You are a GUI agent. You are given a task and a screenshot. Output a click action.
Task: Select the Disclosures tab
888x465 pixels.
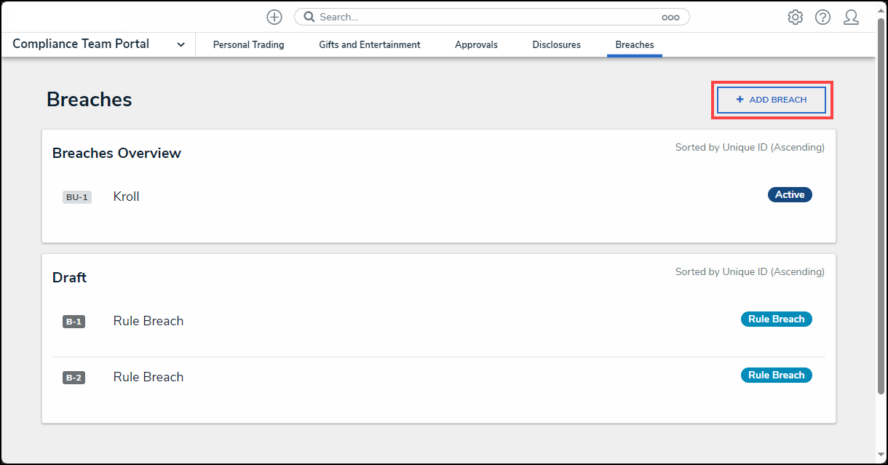point(556,45)
